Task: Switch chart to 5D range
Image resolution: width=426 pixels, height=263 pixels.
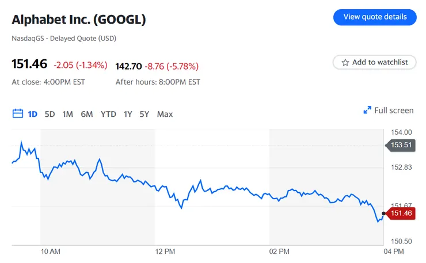Action: pyautogui.click(x=50, y=114)
